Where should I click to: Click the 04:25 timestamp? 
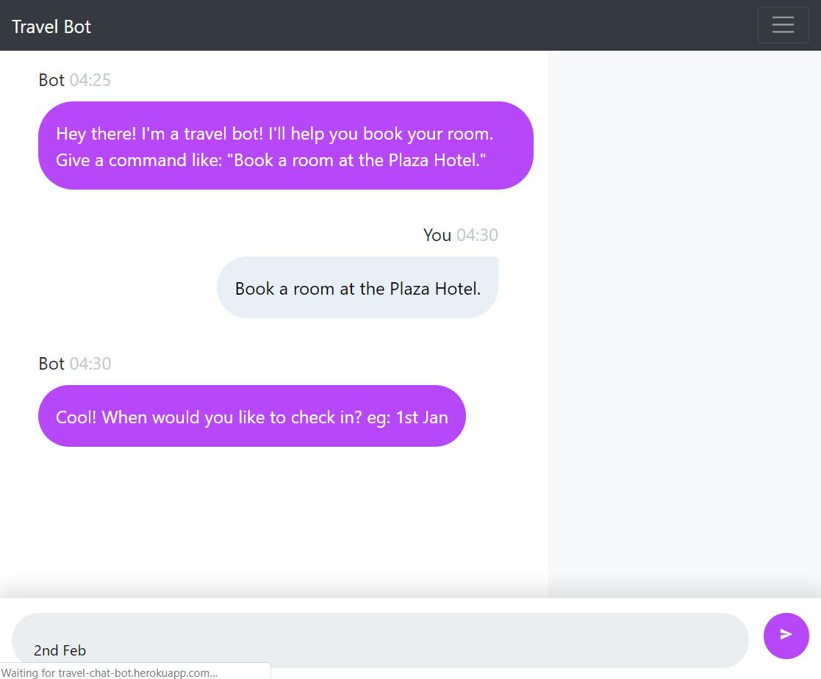coord(90,80)
